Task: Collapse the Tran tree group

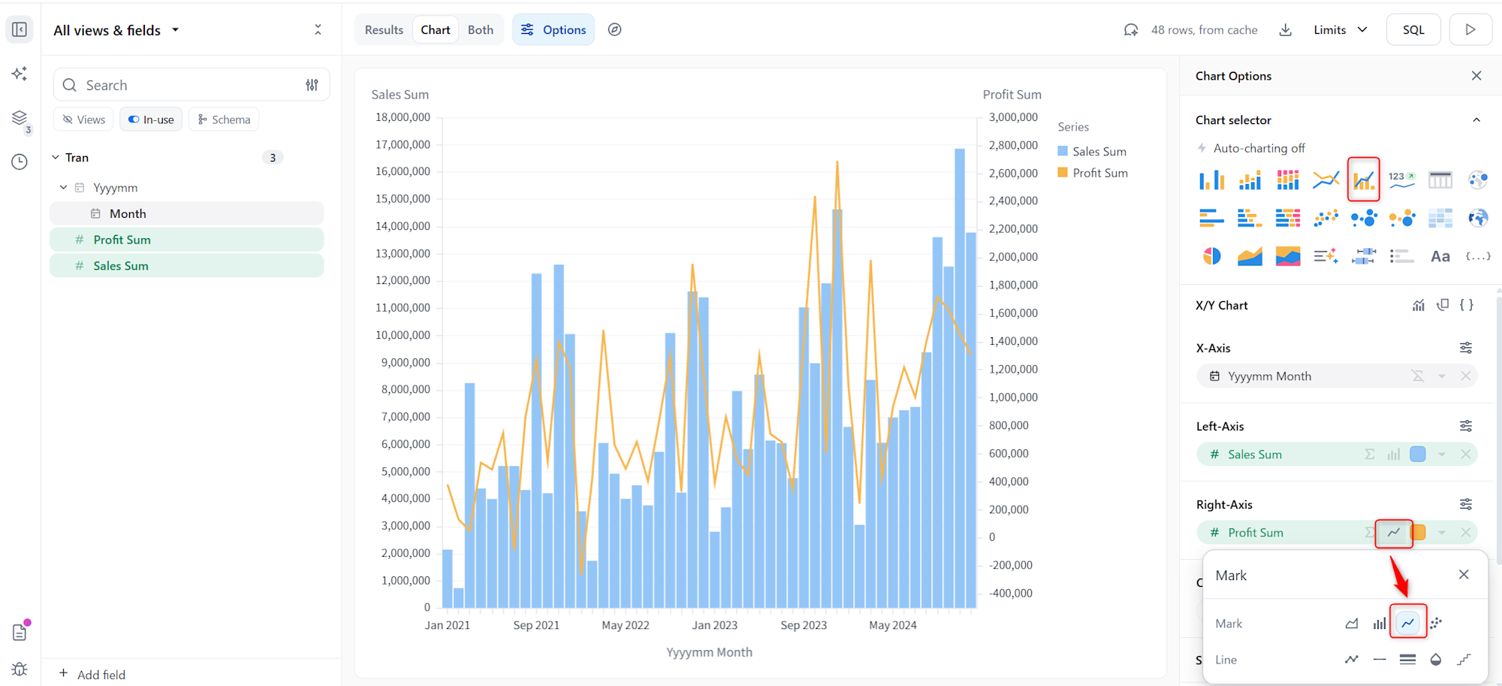Action: (x=56, y=158)
